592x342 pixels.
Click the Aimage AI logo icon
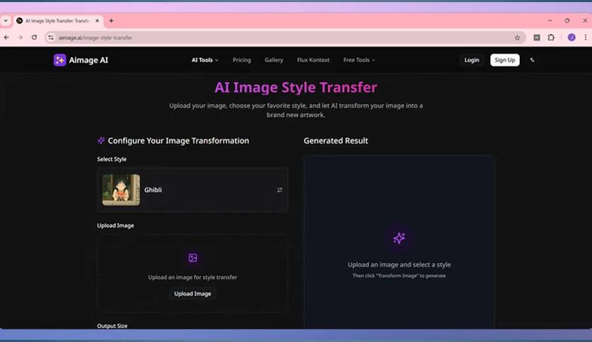[x=59, y=60]
